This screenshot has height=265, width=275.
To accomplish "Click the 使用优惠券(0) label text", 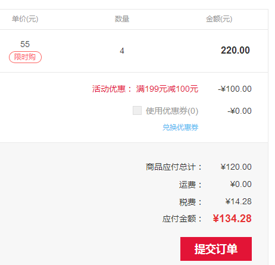I will pyautogui.click(x=172, y=111).
